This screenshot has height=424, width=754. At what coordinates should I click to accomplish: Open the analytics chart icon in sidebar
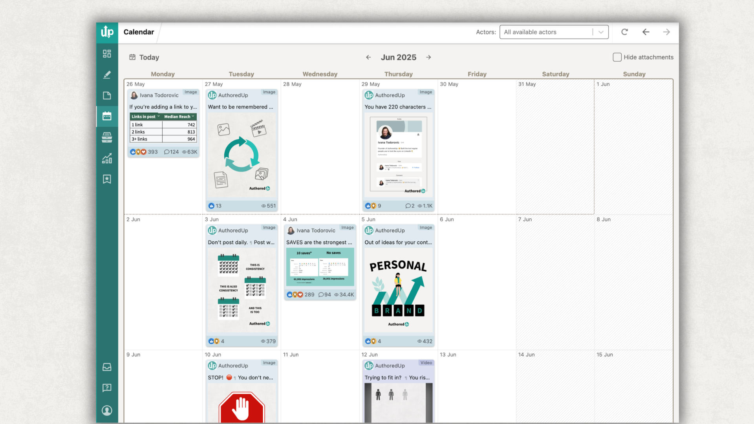click(x=107, y=158)
